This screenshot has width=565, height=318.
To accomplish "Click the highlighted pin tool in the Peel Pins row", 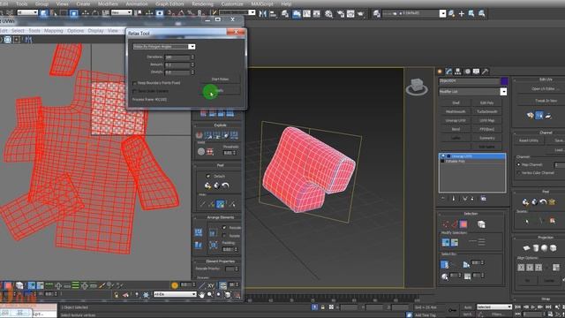I will coord(221,204).
